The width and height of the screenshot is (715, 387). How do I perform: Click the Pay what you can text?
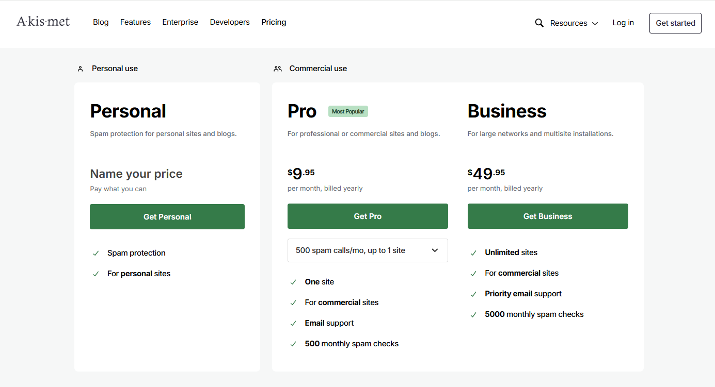(x=118, y=189)
